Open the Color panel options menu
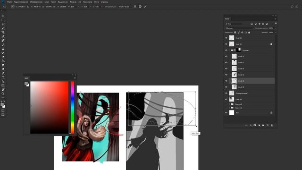302x170 pixels. (75, 78)
